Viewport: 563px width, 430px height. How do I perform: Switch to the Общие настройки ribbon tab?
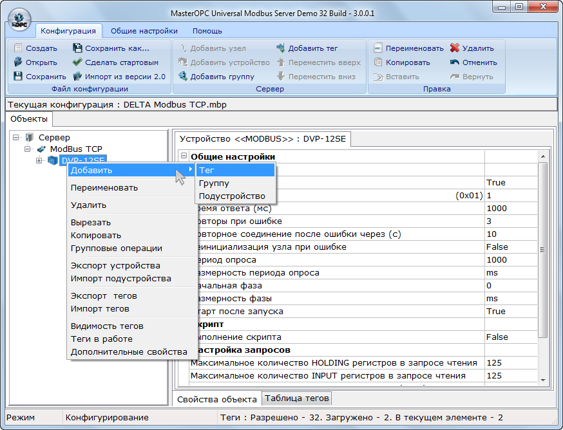(x=144, y=30)
